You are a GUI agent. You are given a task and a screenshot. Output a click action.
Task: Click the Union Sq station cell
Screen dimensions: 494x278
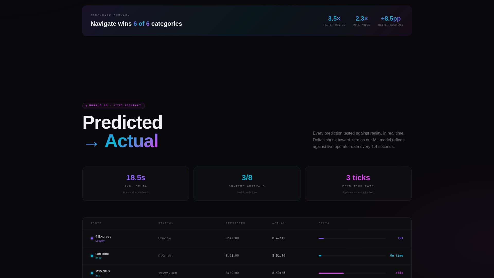click(x=165, y=238)
